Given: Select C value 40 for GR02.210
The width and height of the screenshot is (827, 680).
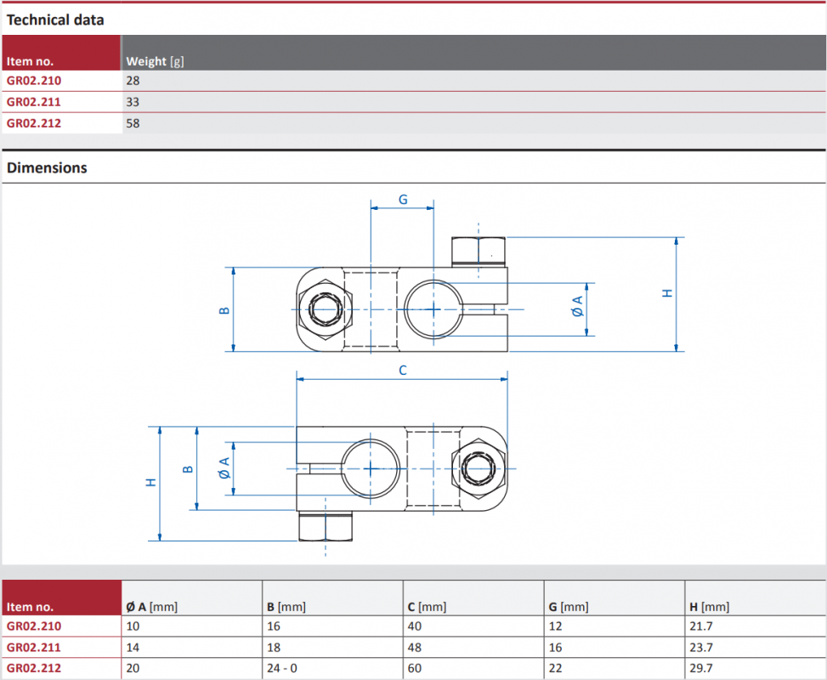Looking at the screenshot, I should [x=415, y=626].
